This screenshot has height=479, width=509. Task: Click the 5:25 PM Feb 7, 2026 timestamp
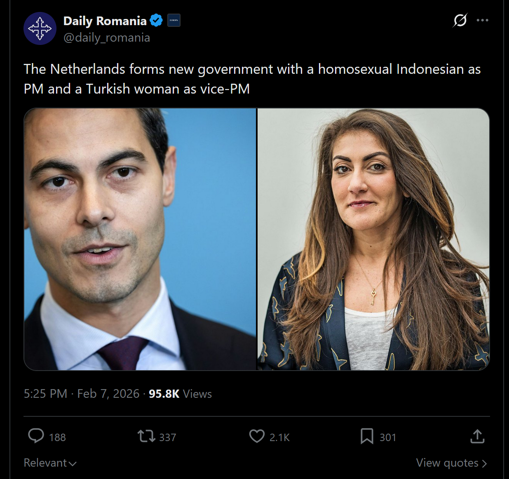(x=82, y=394)
